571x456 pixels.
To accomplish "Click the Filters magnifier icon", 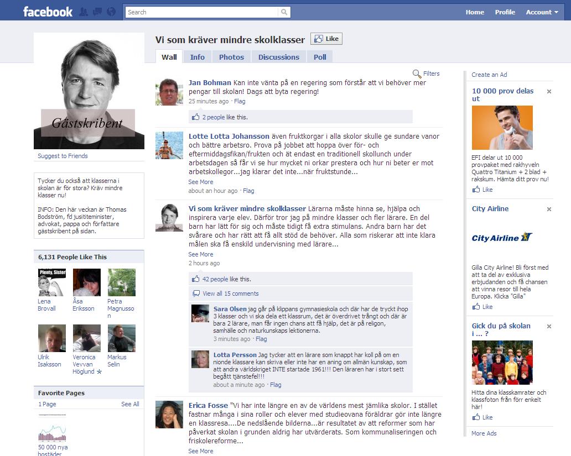I will pyautogui.click(x=417, y=74).
